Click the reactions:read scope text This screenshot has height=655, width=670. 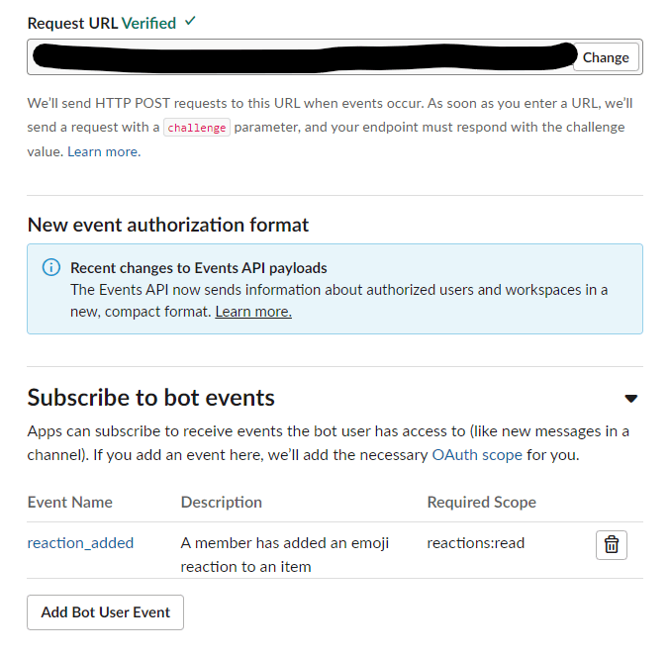point(476,543)
